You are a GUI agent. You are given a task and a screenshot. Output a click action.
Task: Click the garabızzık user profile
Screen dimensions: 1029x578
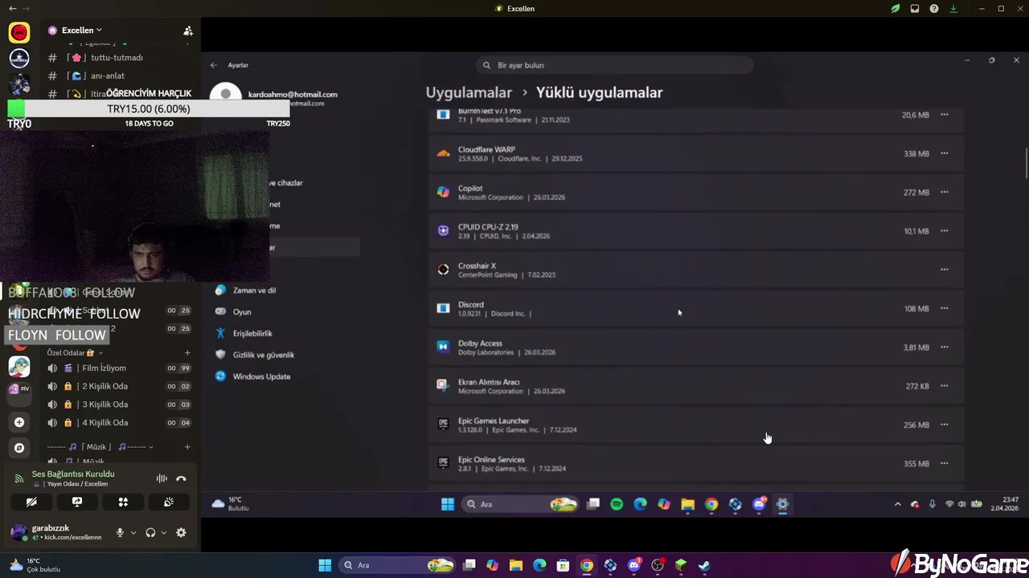56,532
